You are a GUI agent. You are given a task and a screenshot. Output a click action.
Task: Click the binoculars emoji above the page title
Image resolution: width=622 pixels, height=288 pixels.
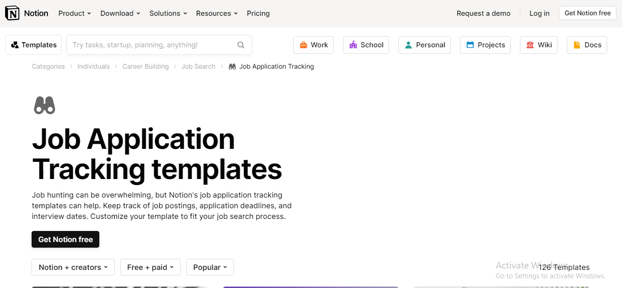(x=44, y=105)
